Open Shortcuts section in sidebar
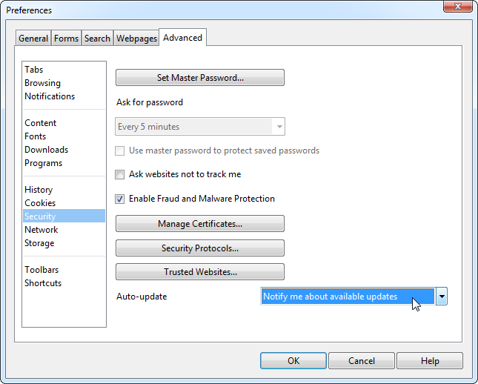Viewport: 478px width, 384px height. 43,283
